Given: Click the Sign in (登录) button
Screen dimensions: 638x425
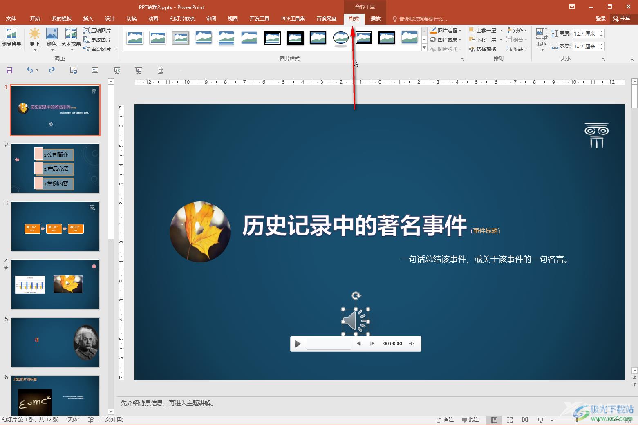Looking at the screenshot, I should click(x=601, y=19).
